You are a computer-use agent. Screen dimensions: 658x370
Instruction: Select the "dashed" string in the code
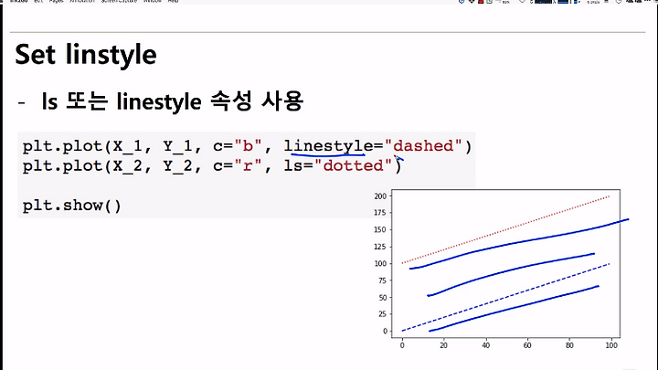point(423,146)
